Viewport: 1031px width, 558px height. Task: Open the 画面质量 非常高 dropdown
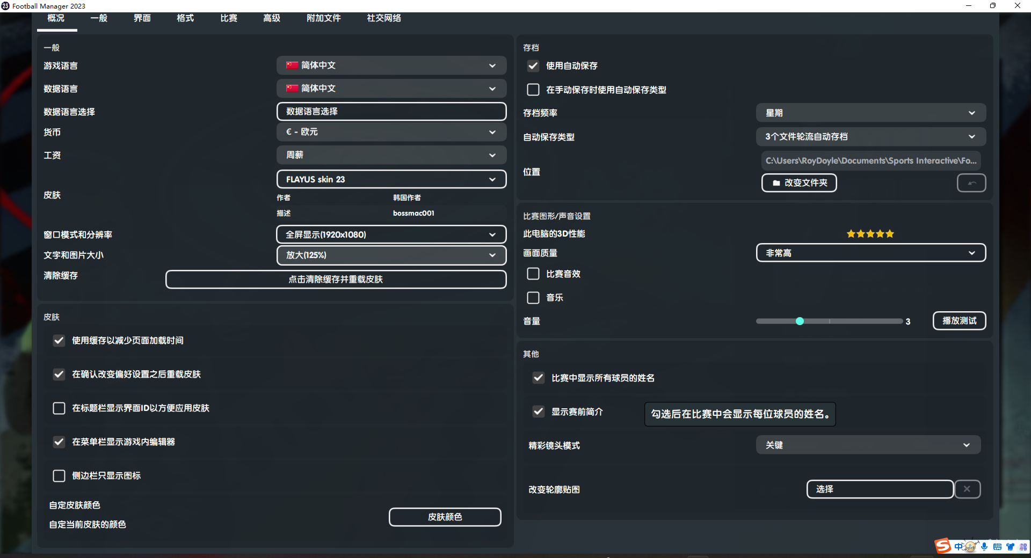tap(871, 253)
